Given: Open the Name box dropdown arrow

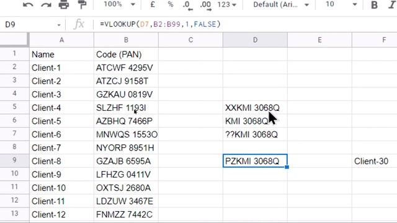Looking at the screenshot, I should pyautogui.click(x=59, y=25).
